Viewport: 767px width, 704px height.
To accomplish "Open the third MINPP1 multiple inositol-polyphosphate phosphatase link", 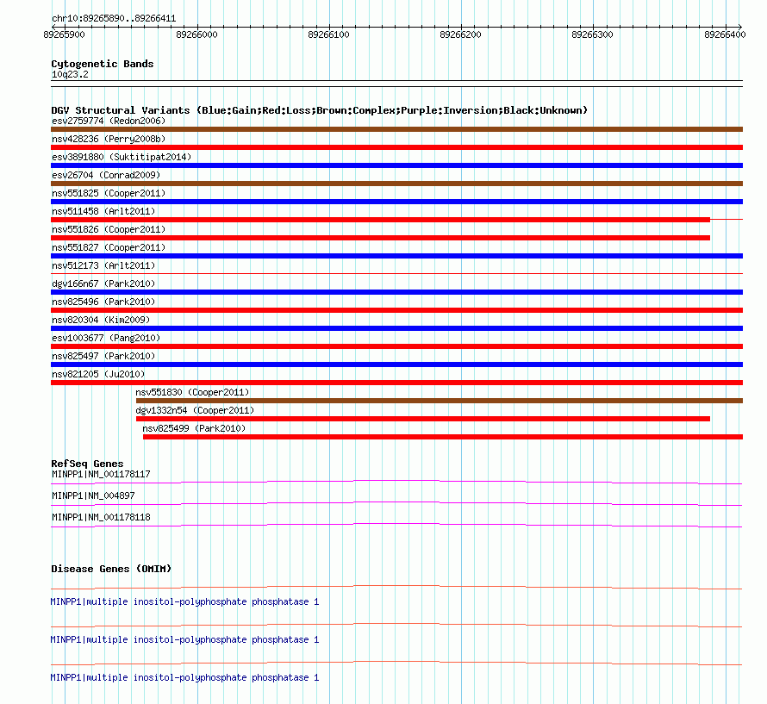I will (x=184, y=677).
